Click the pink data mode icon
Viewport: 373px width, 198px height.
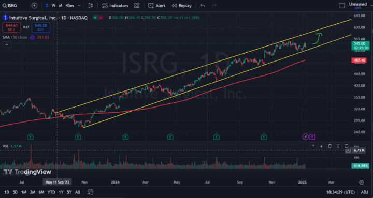click(101, 18)
